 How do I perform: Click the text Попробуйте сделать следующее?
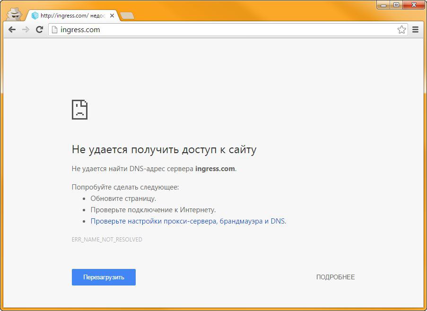click(125, 187)
